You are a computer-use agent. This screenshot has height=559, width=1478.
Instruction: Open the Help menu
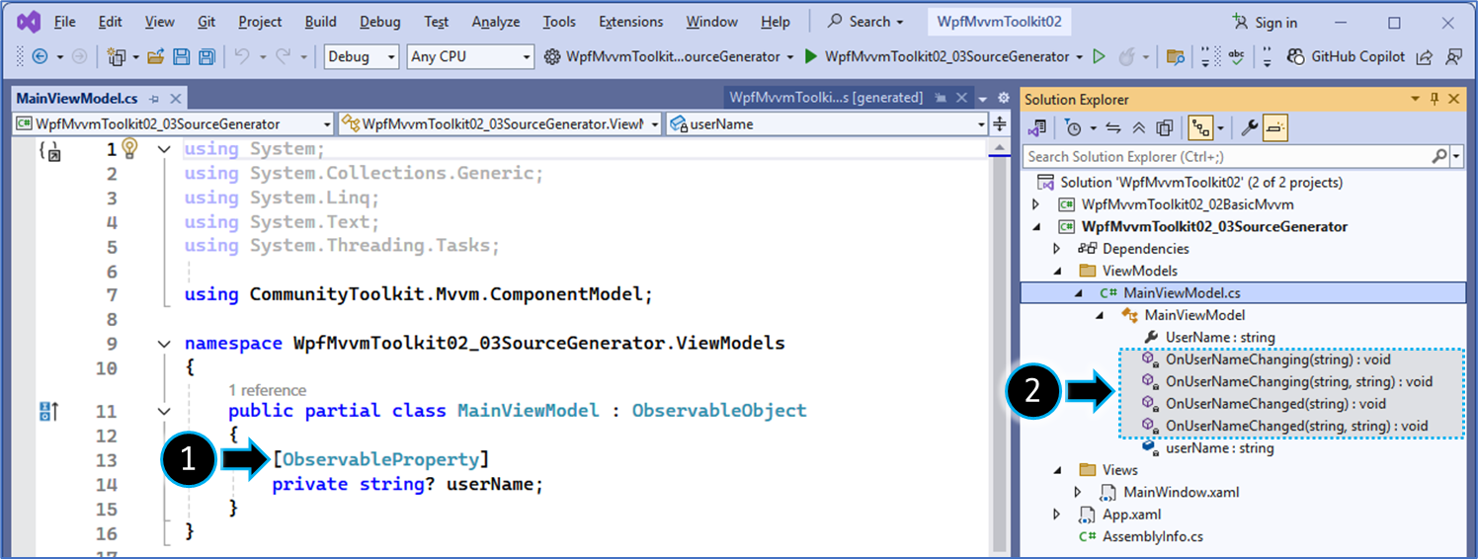pos(776,22)
